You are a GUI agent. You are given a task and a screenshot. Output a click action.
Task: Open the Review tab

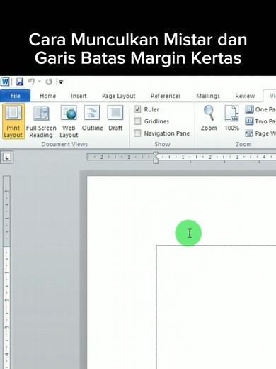(245, 96)
